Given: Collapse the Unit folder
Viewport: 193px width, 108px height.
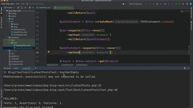Looking at the screenshot, I should pos(9,43).
